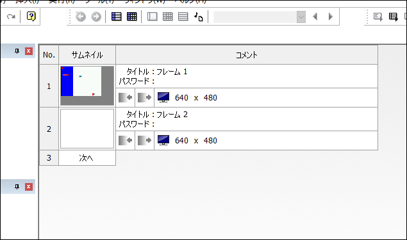Screen dimensions: 407x240
Task: Go forward with the right circle arrow
Action: (96, 17)
